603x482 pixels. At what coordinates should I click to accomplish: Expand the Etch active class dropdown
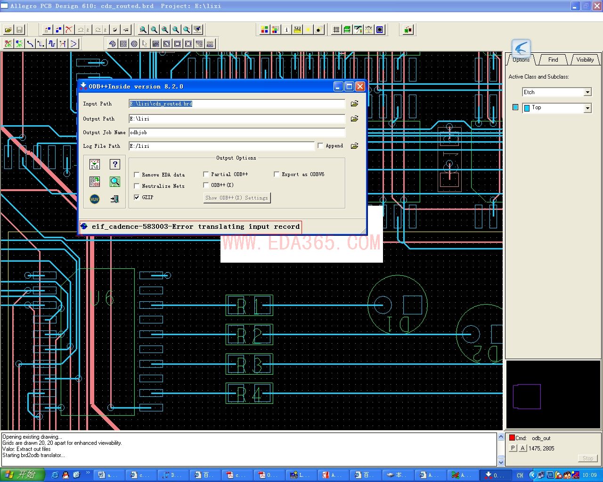[x=587, y=92]
